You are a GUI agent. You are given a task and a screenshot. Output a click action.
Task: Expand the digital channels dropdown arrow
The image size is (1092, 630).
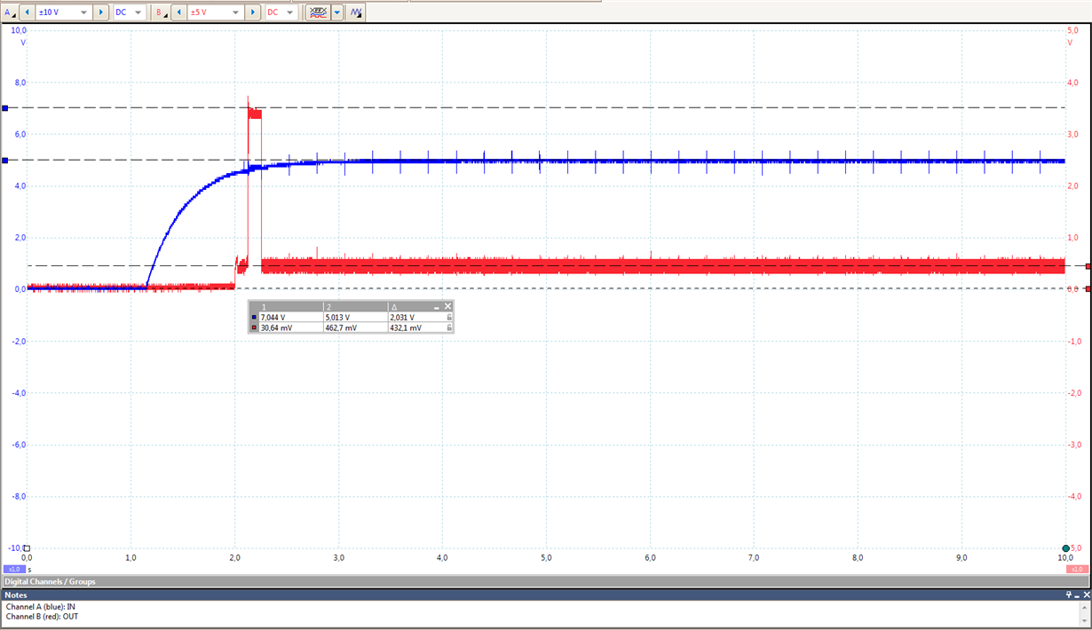click(x=337, y=12)
